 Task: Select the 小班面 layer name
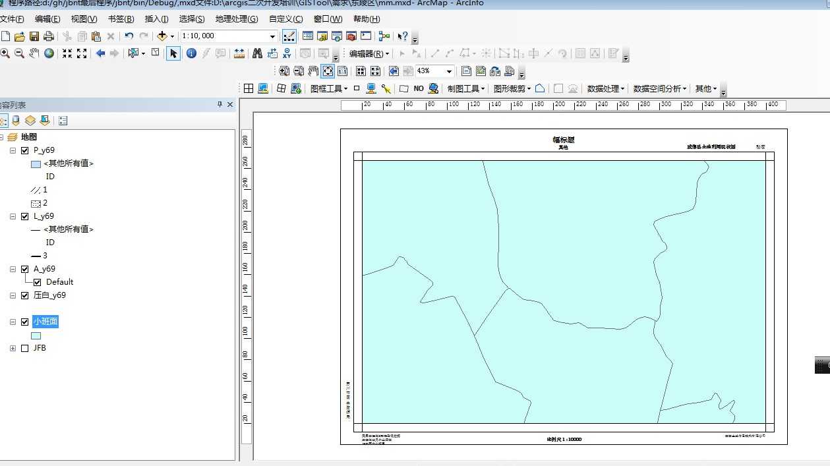(45, 322)
